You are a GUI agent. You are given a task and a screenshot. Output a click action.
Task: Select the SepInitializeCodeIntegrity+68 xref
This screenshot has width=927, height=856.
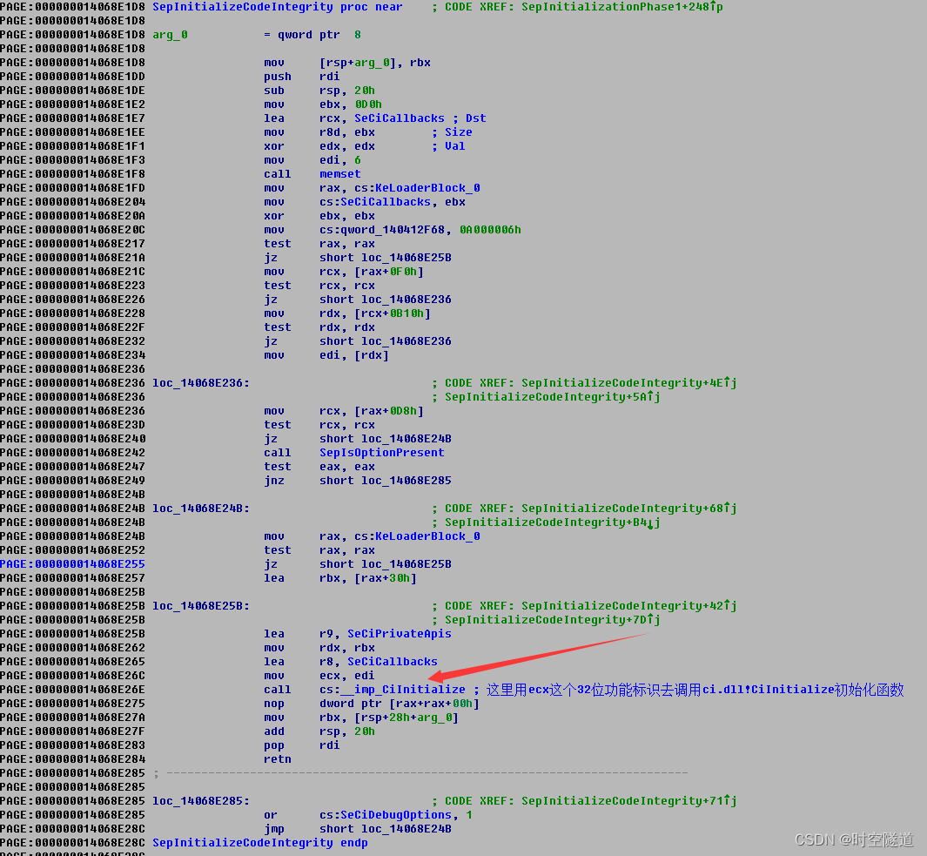(628, 509)
